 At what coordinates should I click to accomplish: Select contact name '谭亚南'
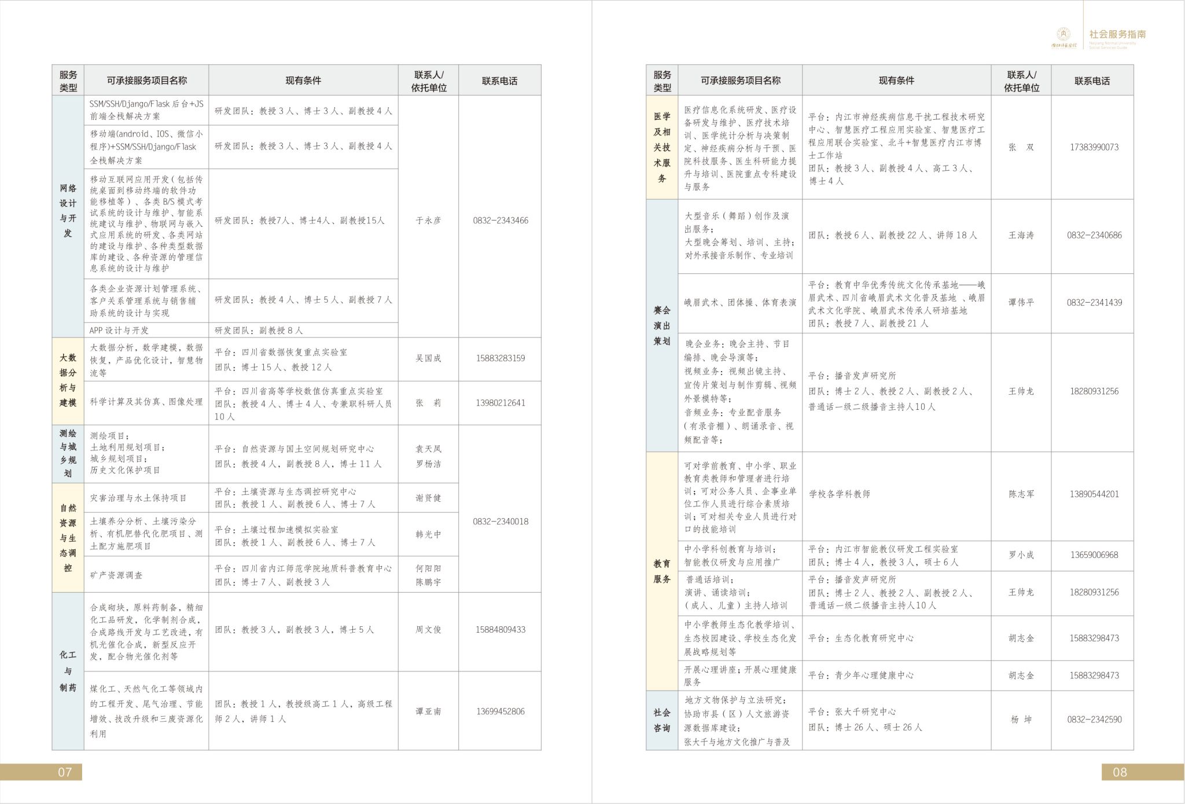[x=428, y=711]
